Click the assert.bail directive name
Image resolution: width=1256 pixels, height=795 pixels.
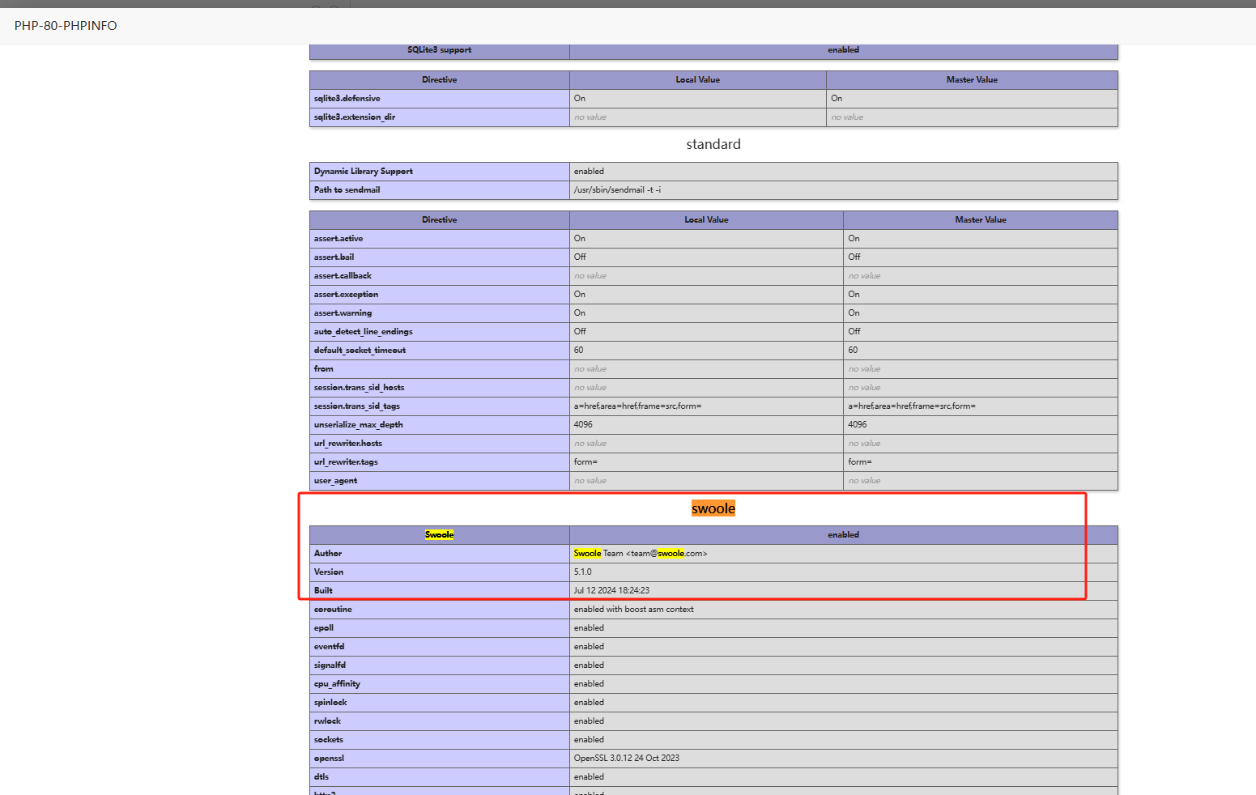[x=334, y=257]
